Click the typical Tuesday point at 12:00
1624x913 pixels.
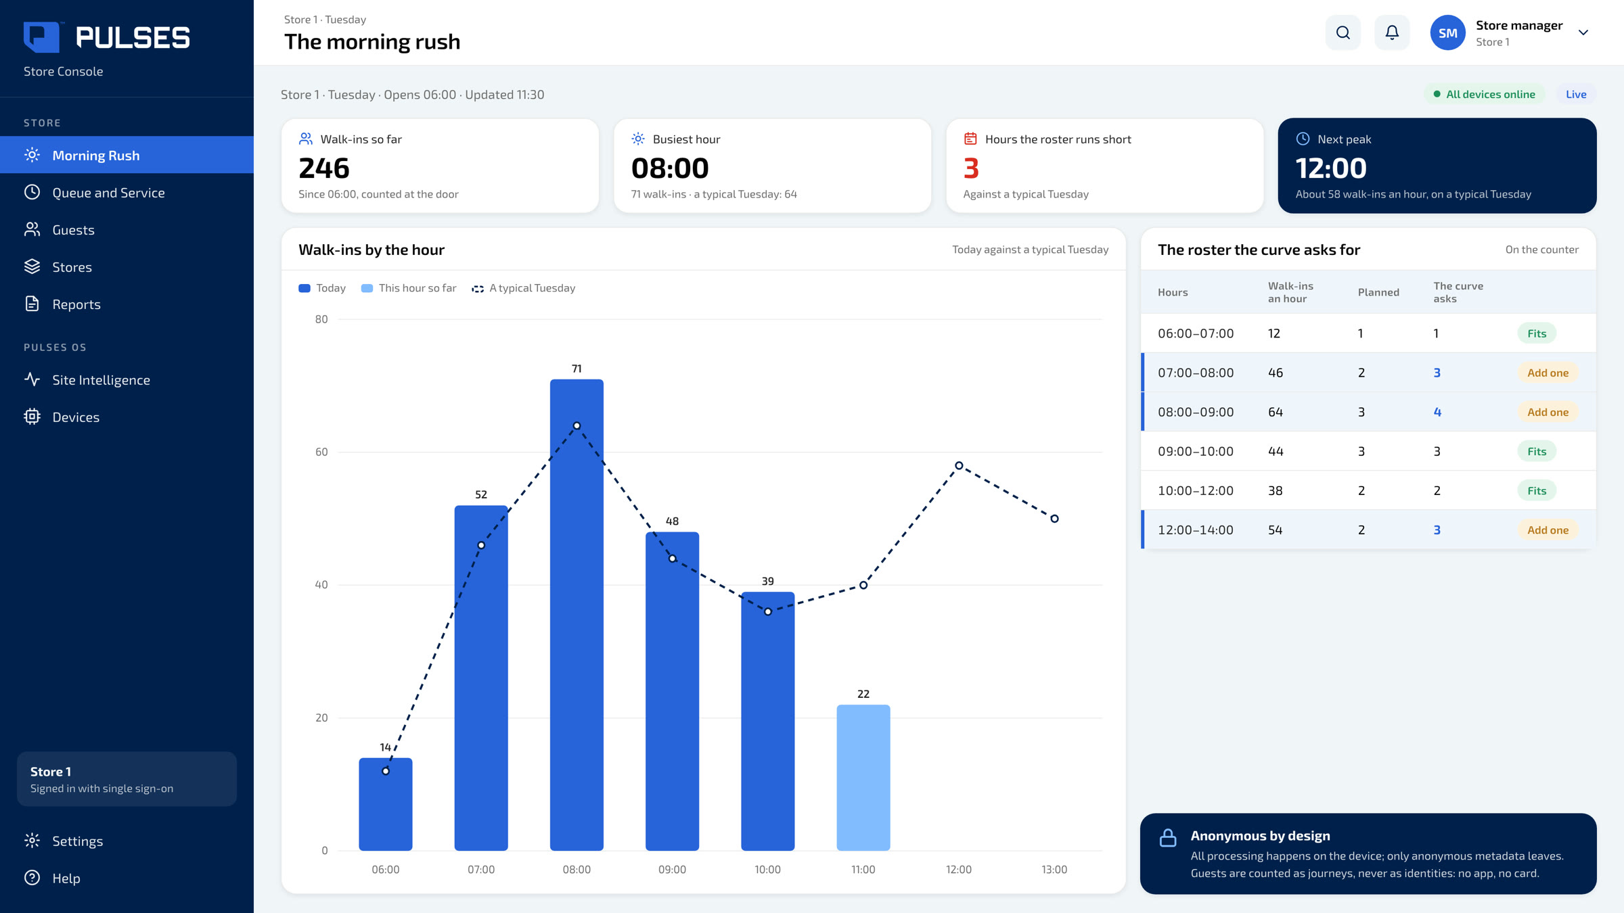click(959, 465)
